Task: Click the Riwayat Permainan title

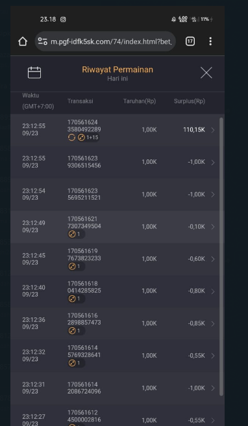Action: point(118,70)
